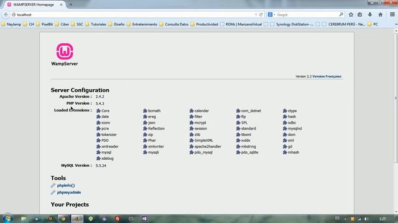This screenshot has height=223, width=398.
Task: Close the WAMPSERVER Homepage tab
Action: pos(61,4)
